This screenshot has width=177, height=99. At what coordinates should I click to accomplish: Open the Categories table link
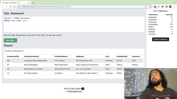[152, 20]
